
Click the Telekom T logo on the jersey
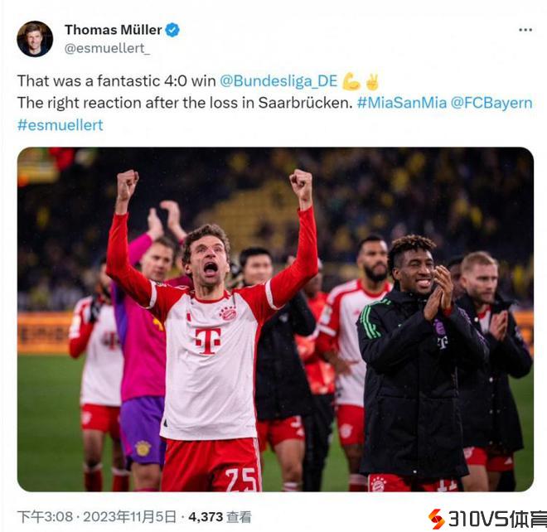click(x=208, y=341)
